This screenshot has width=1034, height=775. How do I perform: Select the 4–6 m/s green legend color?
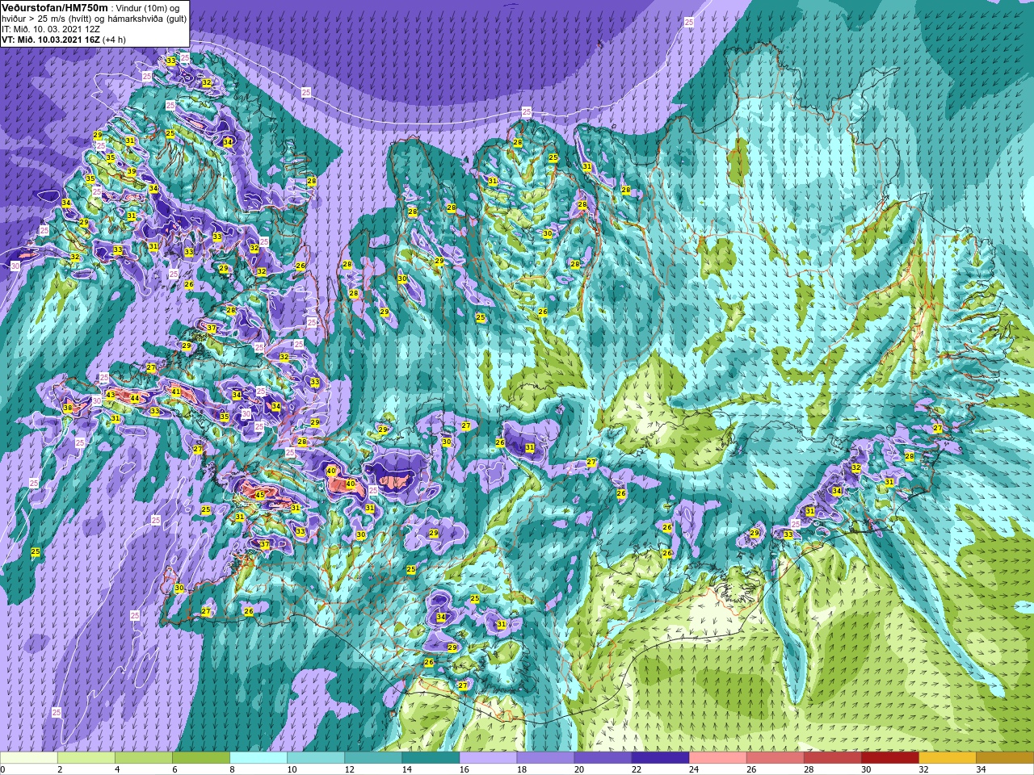pyautogui.click(x=144, y=758)
